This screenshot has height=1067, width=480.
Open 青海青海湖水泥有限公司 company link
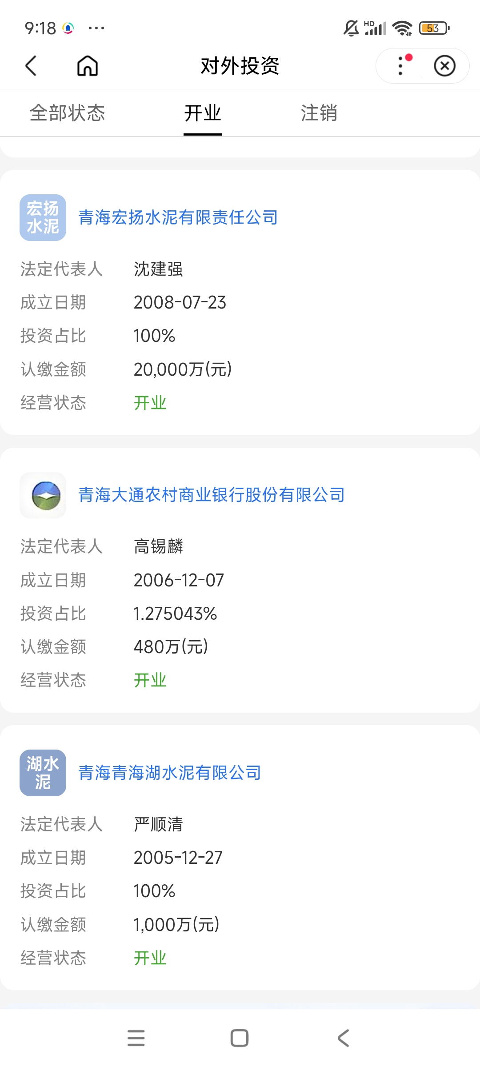pos(170,773)
